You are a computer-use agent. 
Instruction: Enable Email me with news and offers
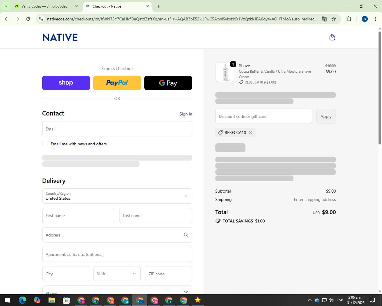tap(45, 144)
